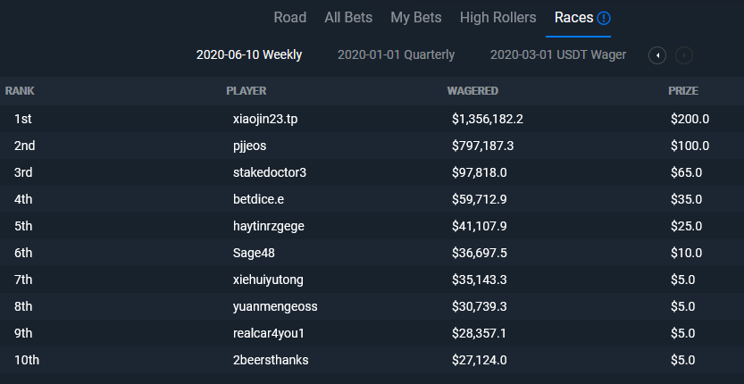Choose the 2020-06-10 Weekly race

click(x=249, y=55)
